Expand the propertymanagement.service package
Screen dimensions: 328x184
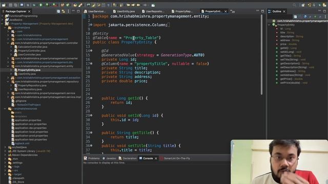(x=8, y=93)
